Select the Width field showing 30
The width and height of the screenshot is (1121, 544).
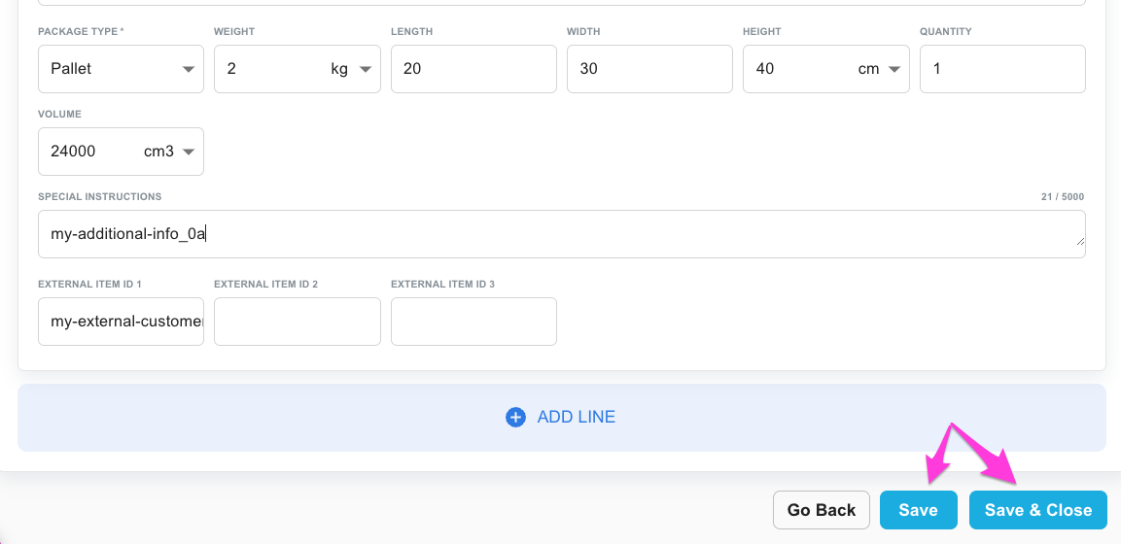(649, 69)
